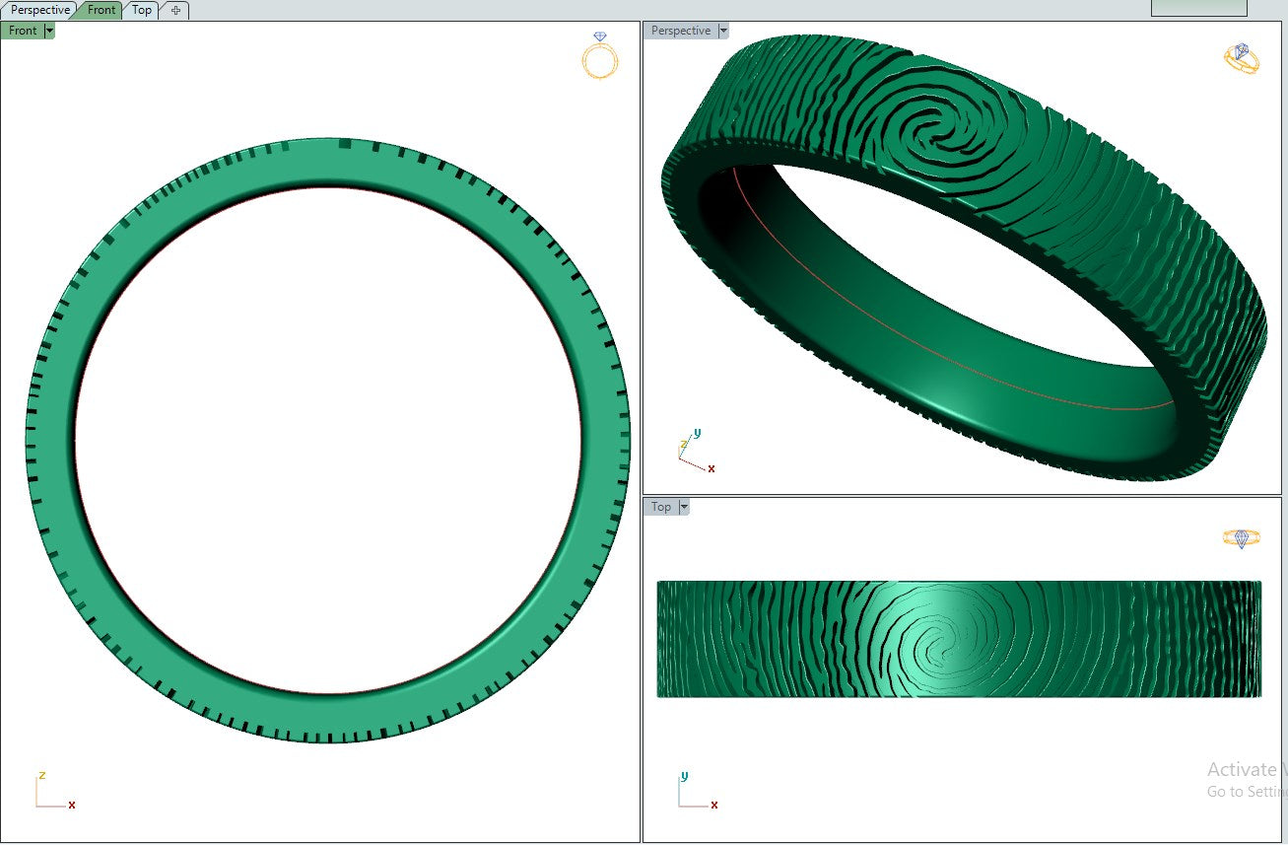Switch to the Perspective viewport tab

pyautogui.click(x=40, y=10)
